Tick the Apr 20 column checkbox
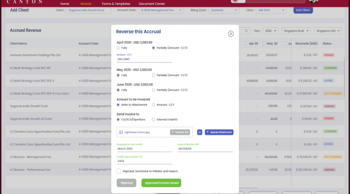The height and width of the screenshot is (194, 350). pos(246,43)
